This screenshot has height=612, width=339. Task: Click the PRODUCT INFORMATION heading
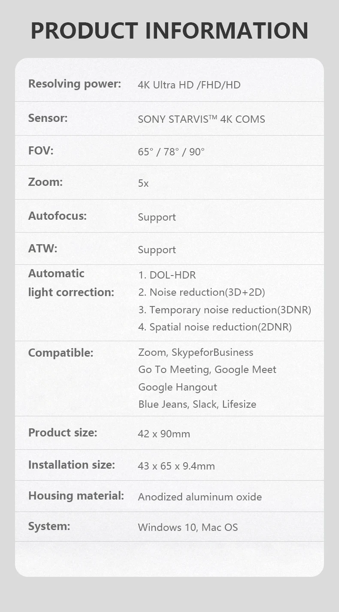pyautogui.click(x=169, y=30)
